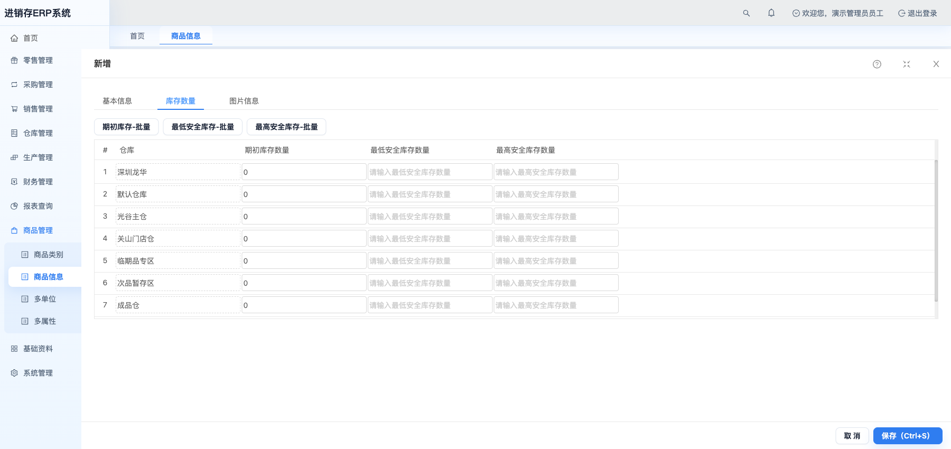Image resolution: width=951 pixels, height=449 pixels.
Task: Click the 最低安全库存-批量 button
Action: click(x=202, y=127)
